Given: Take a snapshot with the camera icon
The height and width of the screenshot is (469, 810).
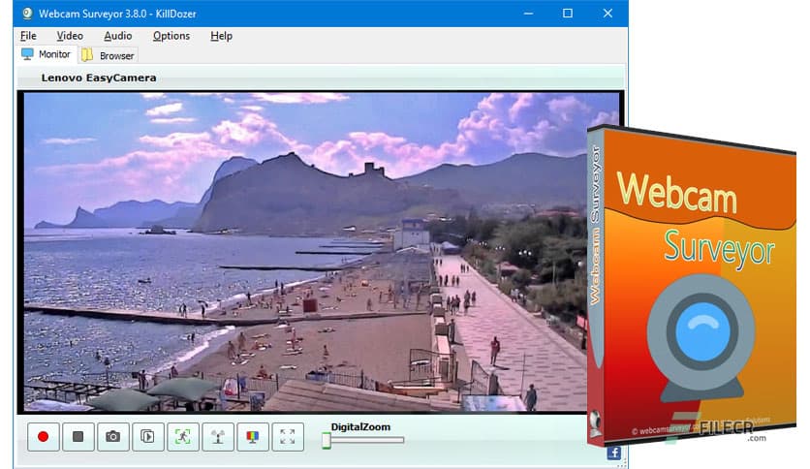Looking at the screenshot, I should pos(113,437).
